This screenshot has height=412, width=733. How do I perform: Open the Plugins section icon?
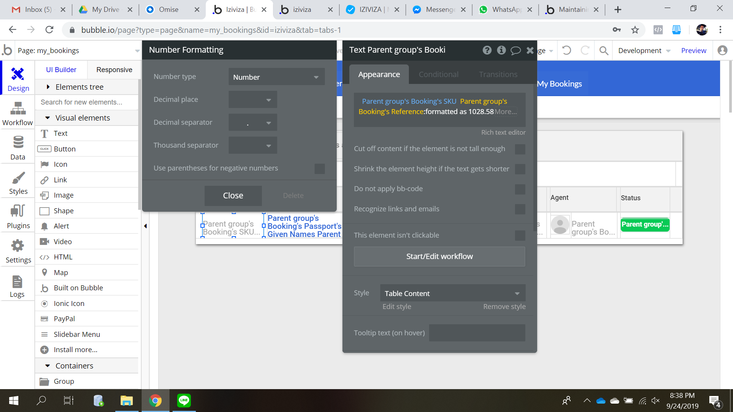[18, 216]
